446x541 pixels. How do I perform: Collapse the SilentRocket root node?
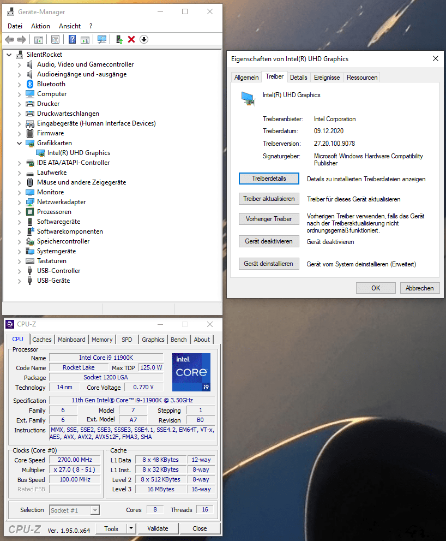coord(9,55)
